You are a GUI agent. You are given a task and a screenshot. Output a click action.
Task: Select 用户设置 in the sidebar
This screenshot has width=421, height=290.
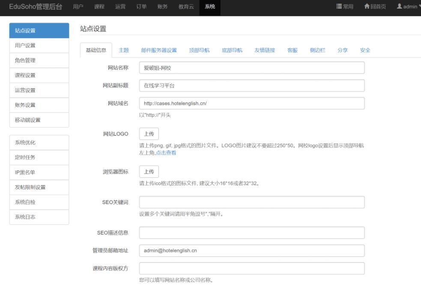click(39, 45)
